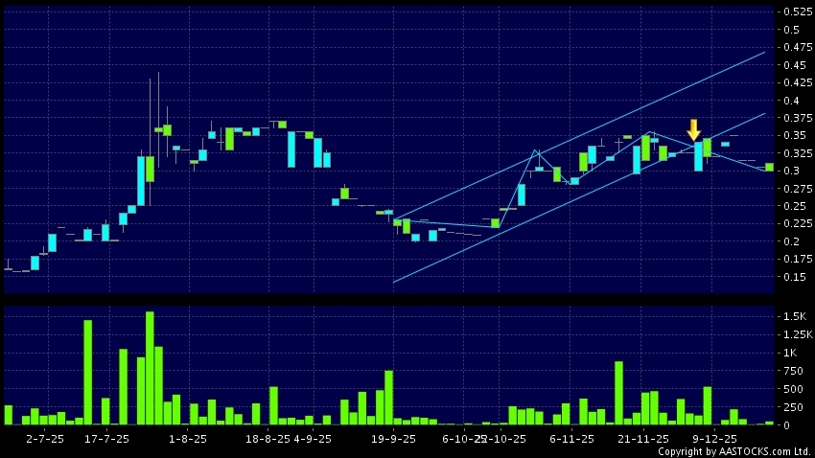Select the 0.3 price level label
This screenshot has width=815, height=458.
point(789,171)
